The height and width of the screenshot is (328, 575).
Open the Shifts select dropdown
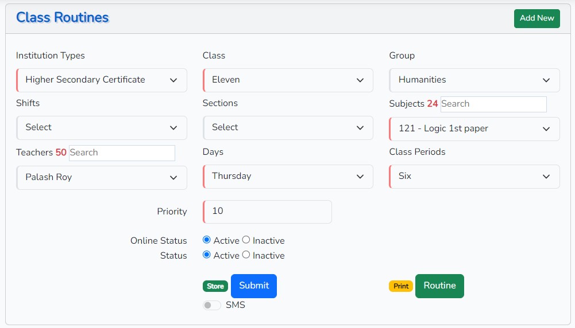(102, 128)
